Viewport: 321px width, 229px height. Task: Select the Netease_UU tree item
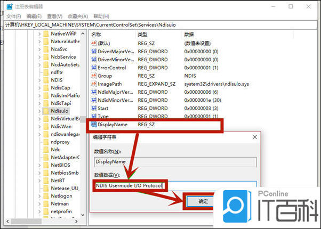click(x=65, y=189)
